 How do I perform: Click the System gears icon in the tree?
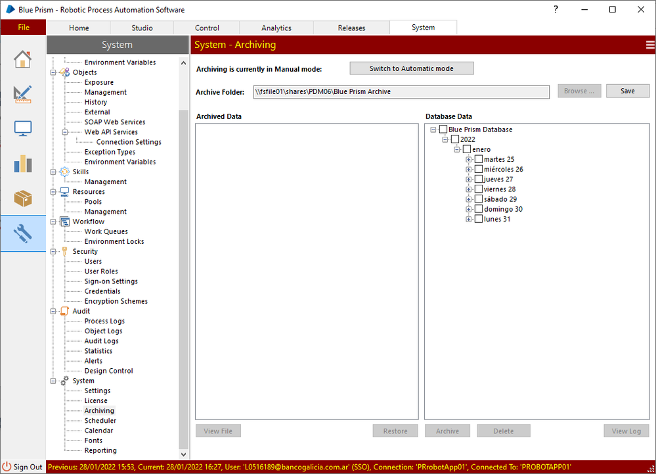[64, 381]
